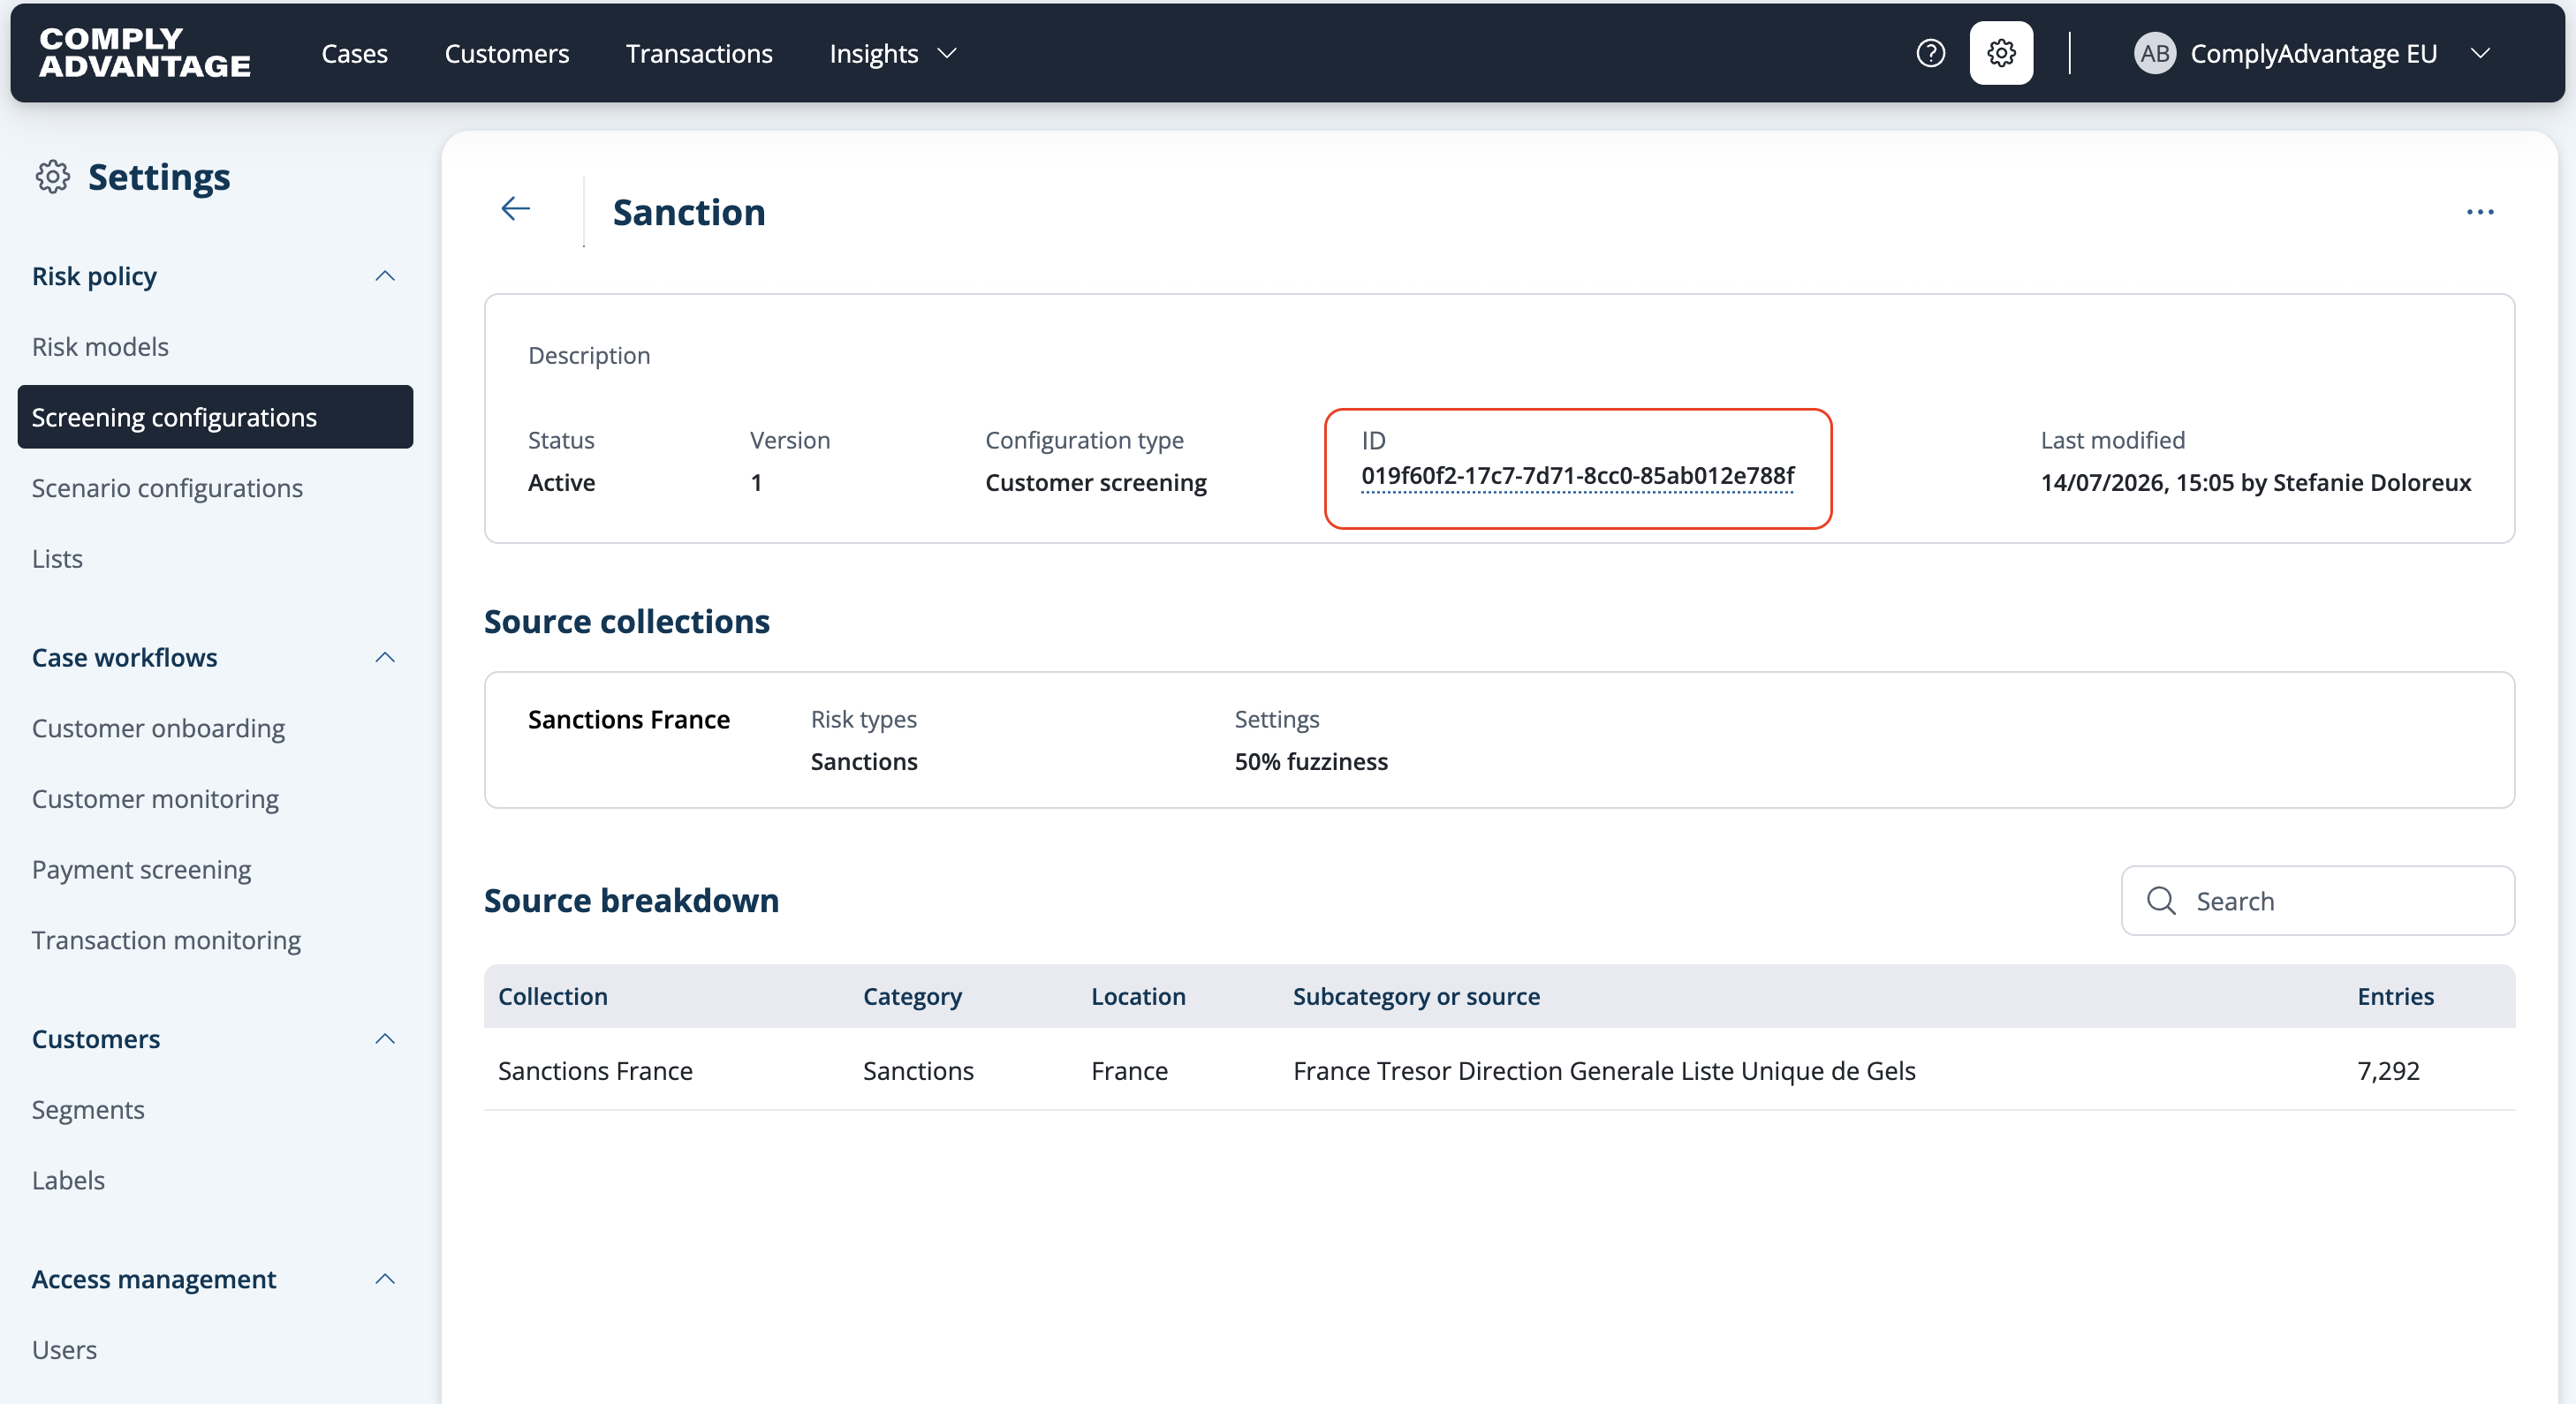Open Customer onboarding workflow
The image size is (2576, 1404).
pyautogui.click(x=158, y=728)
